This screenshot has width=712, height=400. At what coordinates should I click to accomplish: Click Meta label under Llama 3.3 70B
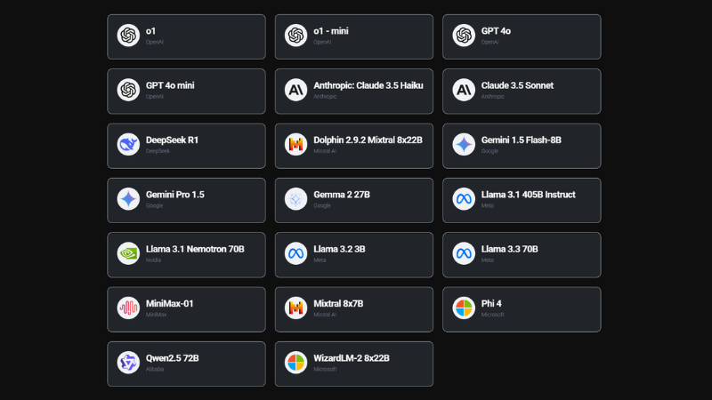tap(487, 260)
